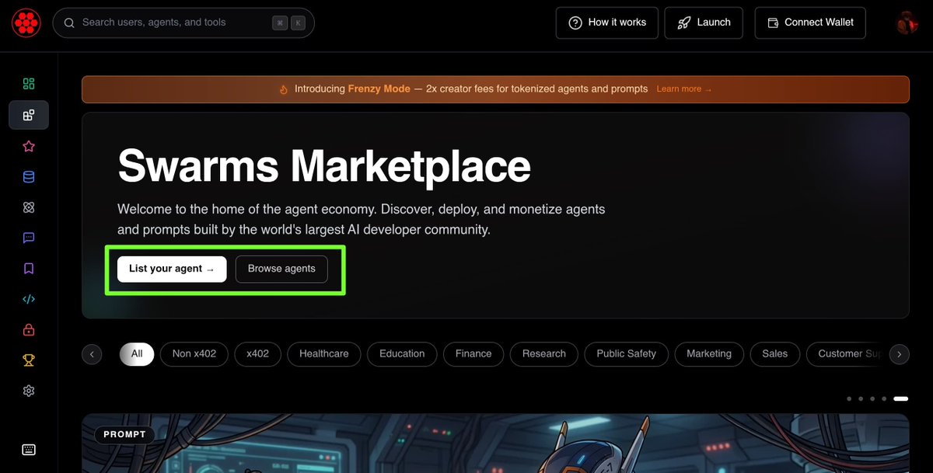The image size is (933, 473).
Task: Select the Public Safety category filter
Action: click(x=627, y=354)
